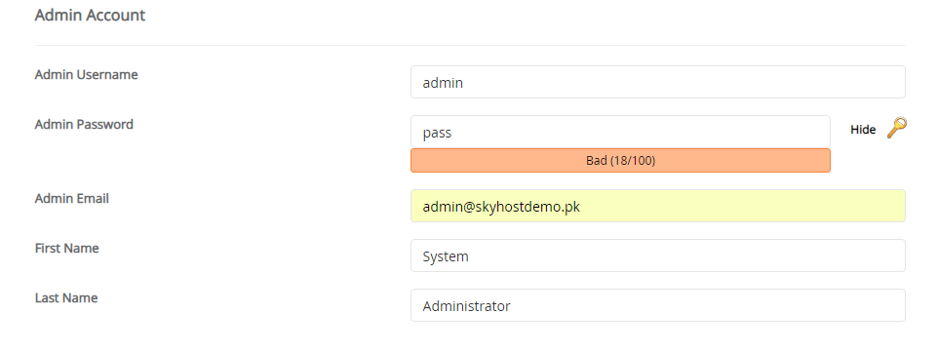Screen dimensions: 938x353
Task: Select the Admin Email input box
Action: click(657, 207)
